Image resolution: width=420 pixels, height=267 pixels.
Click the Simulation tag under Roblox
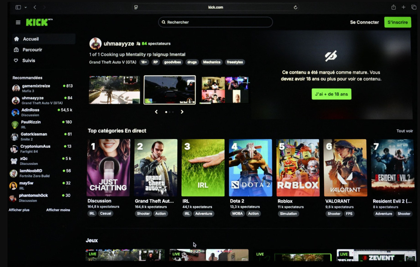click(x=288, y=214)
